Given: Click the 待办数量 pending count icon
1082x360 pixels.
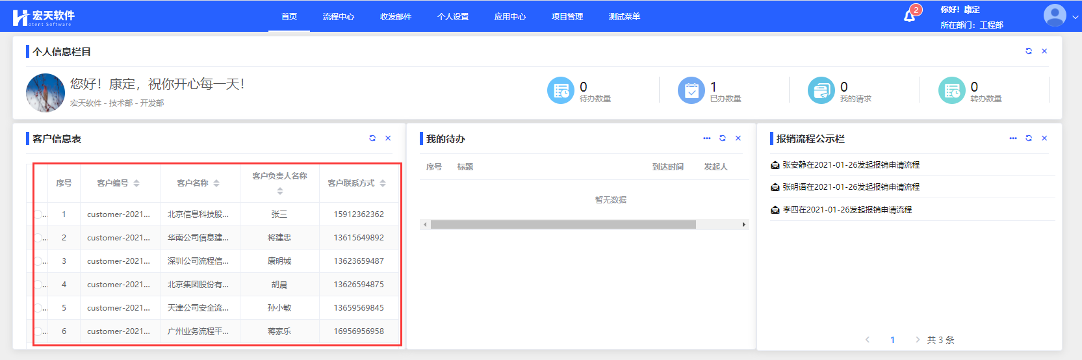Looking at the screenshot, I should 560,90.
